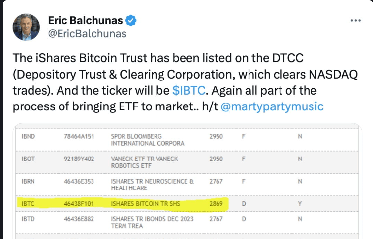Click the blue verified checkmark badge

tap(131, 20)
